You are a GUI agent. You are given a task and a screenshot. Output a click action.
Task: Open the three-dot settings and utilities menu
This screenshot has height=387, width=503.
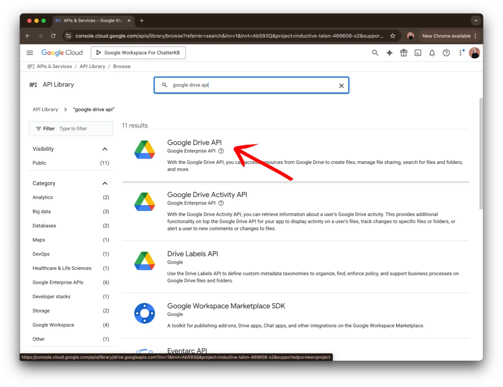tap(461, 53)
